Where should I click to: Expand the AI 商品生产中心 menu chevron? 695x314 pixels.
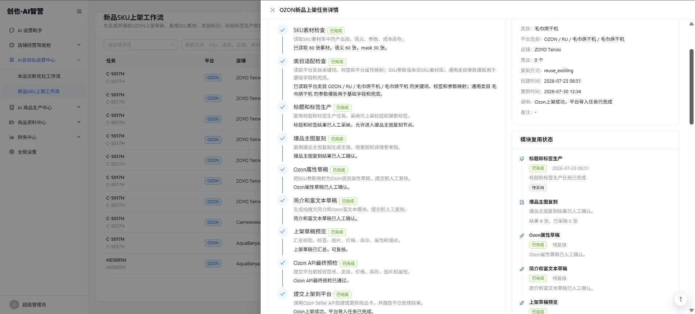(x=79, y=107)
